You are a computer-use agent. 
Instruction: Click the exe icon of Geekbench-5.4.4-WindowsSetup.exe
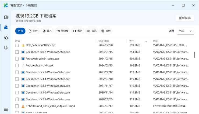pos(23,79)
